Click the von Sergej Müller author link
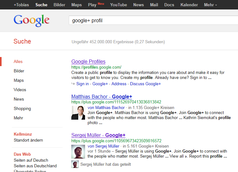The width and height of the screenshot is (238, 172). click(x=104, y=146)
